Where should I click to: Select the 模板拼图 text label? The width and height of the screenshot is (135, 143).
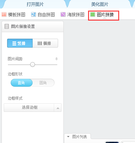[17, 15]
